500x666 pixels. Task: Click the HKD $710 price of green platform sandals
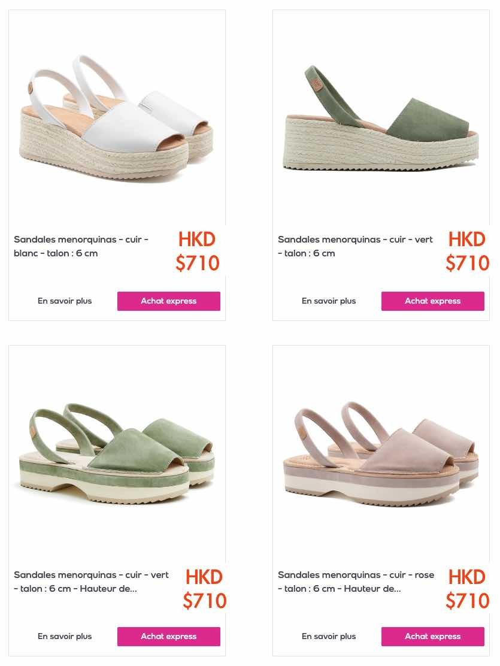coord(205,589)
